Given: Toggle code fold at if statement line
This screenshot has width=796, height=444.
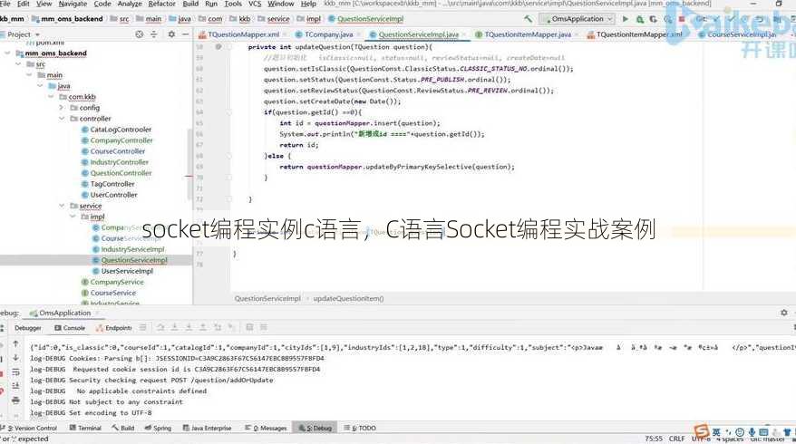Looking at the screenshot, I should (229, 112).
